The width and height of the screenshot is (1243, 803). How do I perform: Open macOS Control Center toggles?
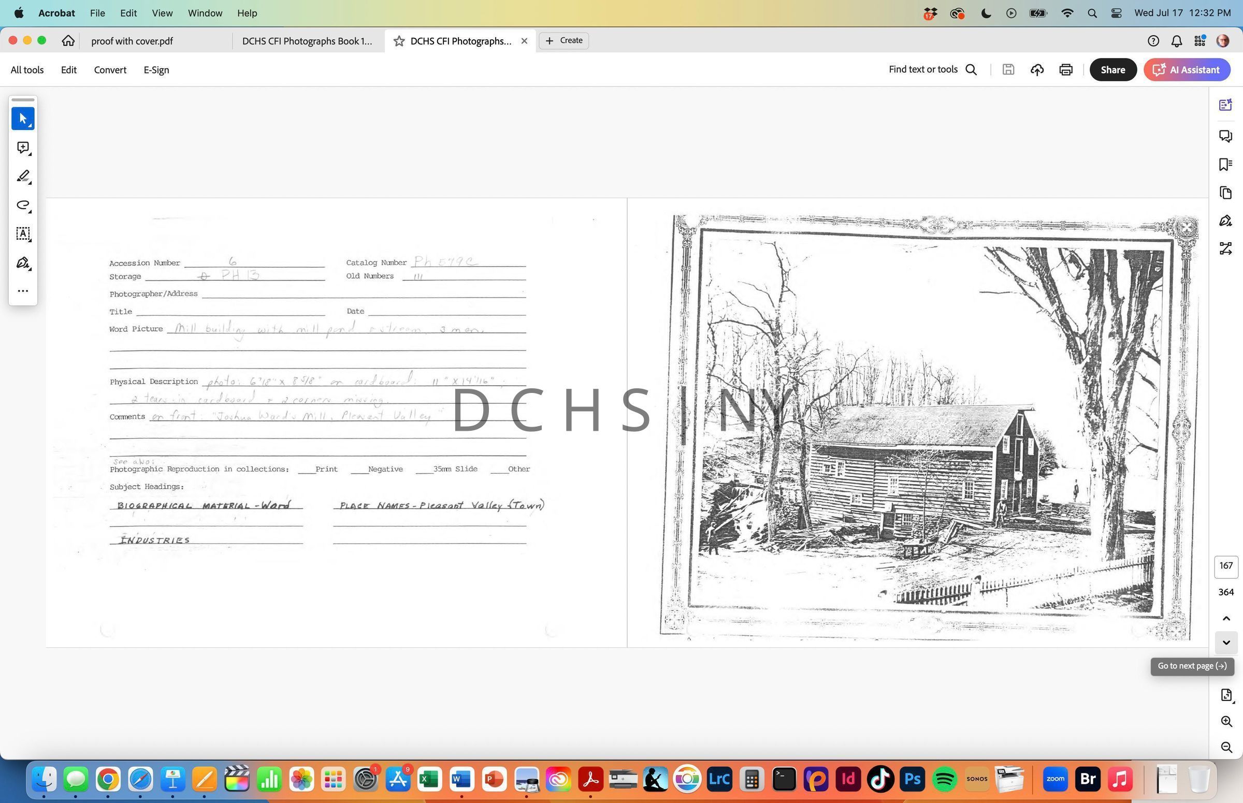click(1116, 13)
